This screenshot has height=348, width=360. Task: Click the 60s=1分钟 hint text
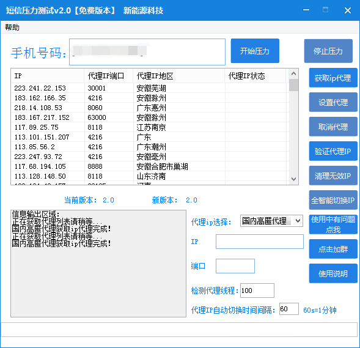click(320, 310)
